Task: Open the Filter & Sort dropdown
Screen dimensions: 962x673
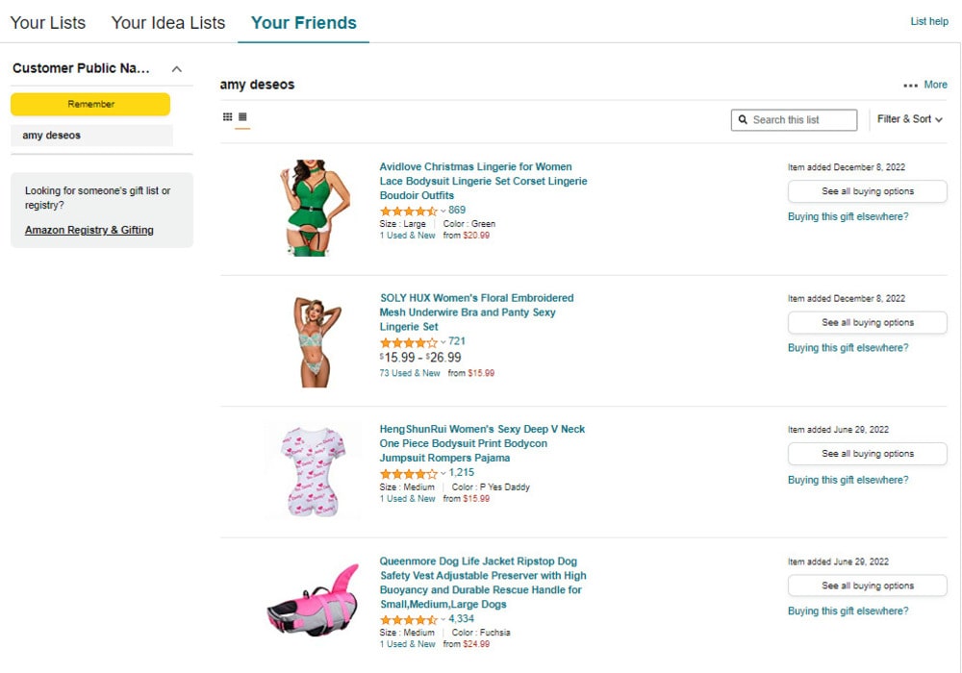Action: pos(909,119)
